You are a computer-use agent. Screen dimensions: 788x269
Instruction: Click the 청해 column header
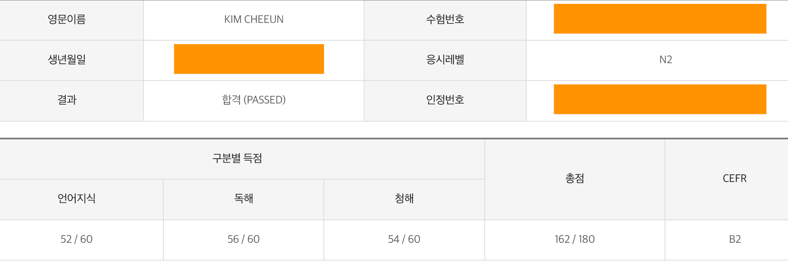click(x=404, y=199)
